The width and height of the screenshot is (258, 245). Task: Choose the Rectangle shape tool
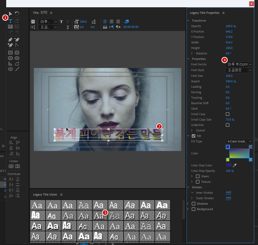(10, 53)
